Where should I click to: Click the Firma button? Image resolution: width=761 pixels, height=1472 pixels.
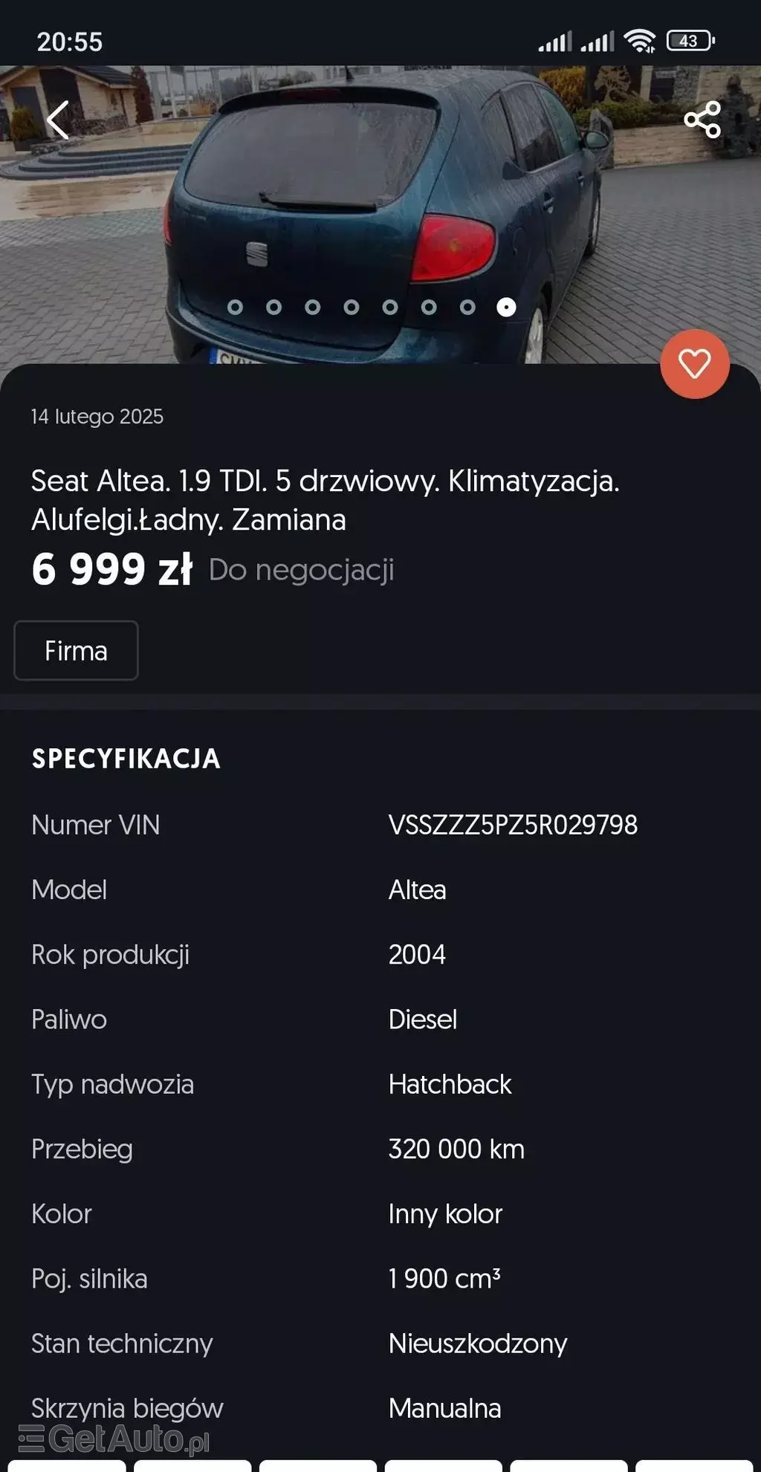[75, 651]
